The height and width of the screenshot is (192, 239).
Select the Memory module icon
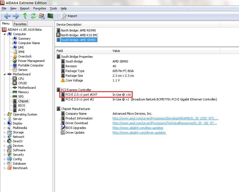[x=15, y=92]
